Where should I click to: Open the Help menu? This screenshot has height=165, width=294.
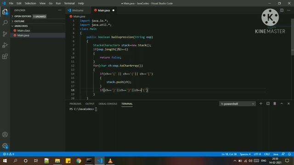pyautogui.click(x=81, y=3)
